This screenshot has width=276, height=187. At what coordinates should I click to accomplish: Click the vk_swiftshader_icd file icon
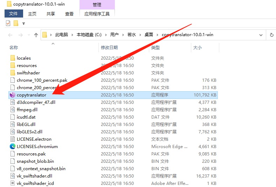tap(13, 183)
